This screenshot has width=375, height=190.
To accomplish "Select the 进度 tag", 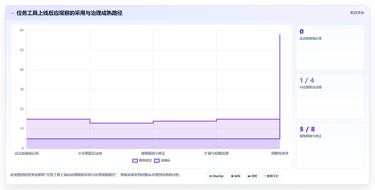I will (252, 176).
